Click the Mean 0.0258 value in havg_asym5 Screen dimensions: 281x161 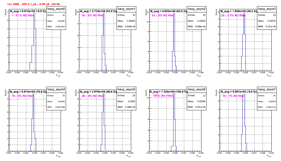point(131,101)
